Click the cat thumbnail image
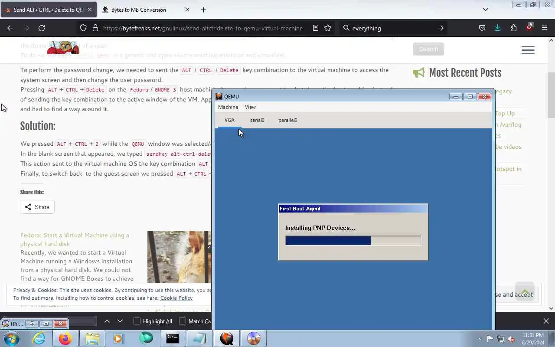Image resolution: width=555 pixels, height=347 pixels. coord(179,257)
